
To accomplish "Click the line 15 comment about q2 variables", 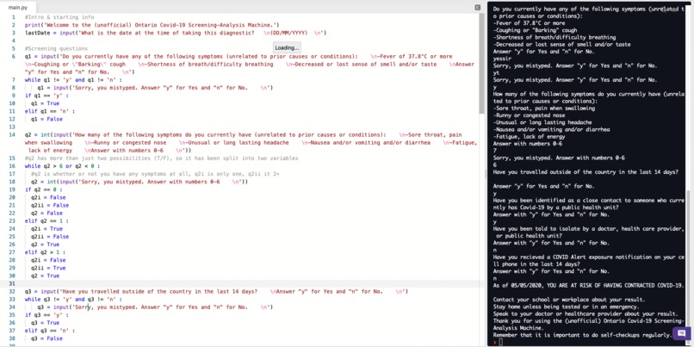I will pyautogui.click(x=162, y=158).
